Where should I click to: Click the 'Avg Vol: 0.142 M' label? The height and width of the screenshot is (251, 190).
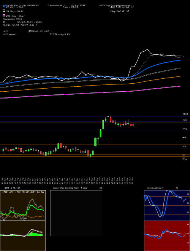tap(122, 7)
